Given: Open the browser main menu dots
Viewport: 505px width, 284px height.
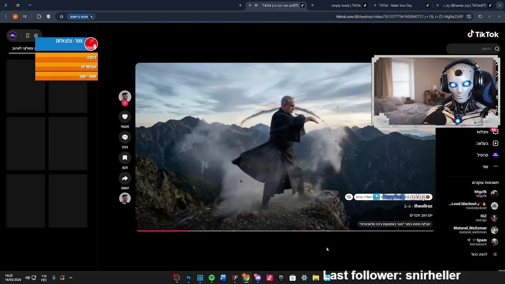Looking at the screenshot, I should pyautogui.click(x=6, y=17).
